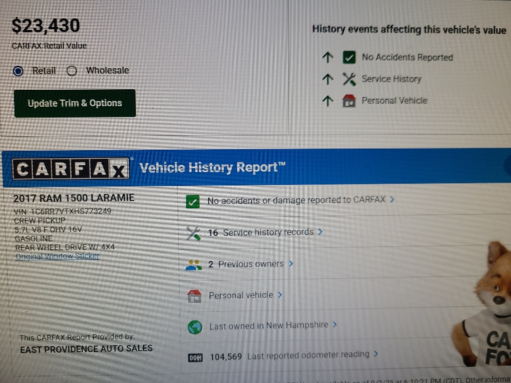This screenshot has width=511, height=383.
Task: Click the REAR WHEEL DRIVE W/ 4X4 text
Action: [x=65, y=247]
